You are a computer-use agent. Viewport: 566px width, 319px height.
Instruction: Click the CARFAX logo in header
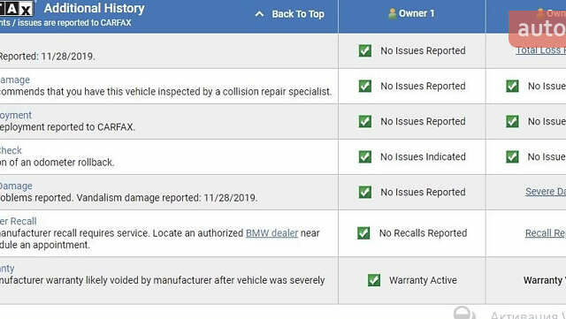17,9
